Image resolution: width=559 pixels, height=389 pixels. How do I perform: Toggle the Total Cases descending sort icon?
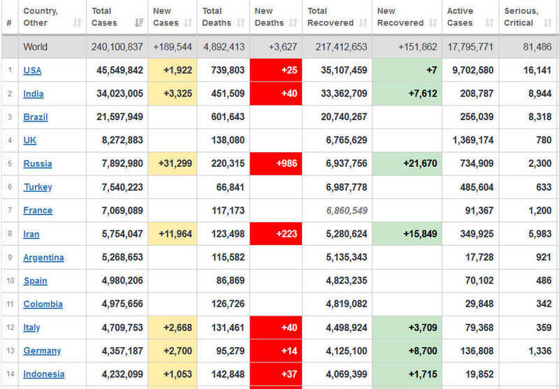coord(138,23)
